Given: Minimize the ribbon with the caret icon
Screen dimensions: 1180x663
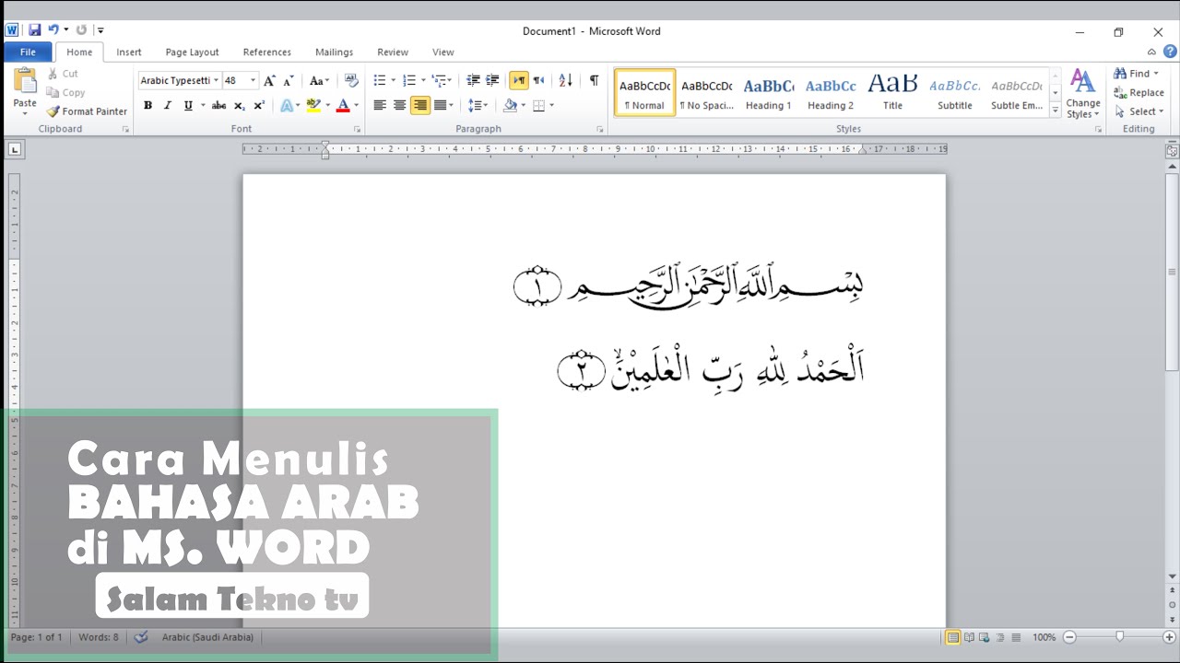Looking at the screenshot, I should (x=1152, y=52).
